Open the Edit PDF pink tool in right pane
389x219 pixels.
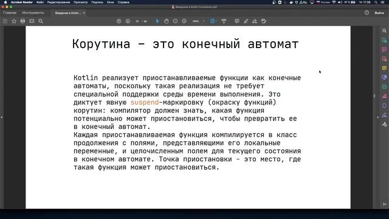point(384,50)
